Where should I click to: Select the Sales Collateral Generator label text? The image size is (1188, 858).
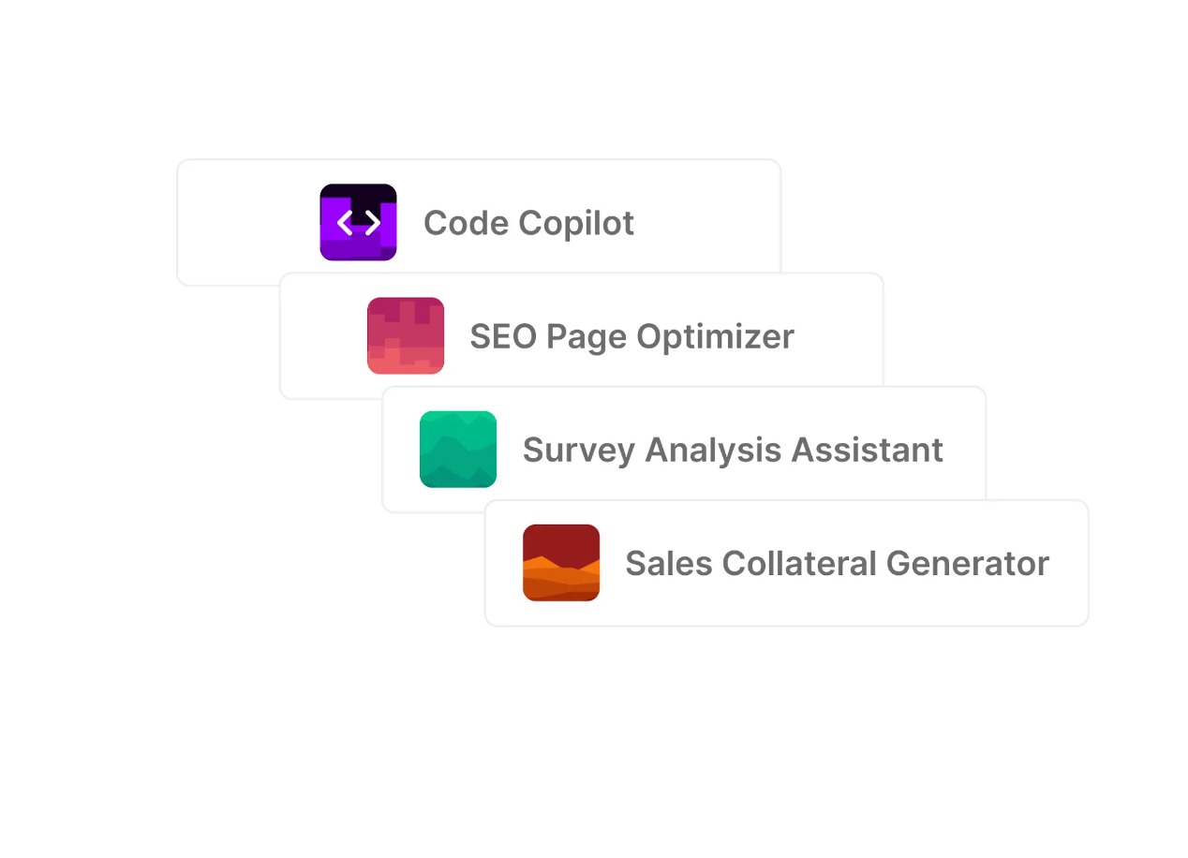[837, 563]
